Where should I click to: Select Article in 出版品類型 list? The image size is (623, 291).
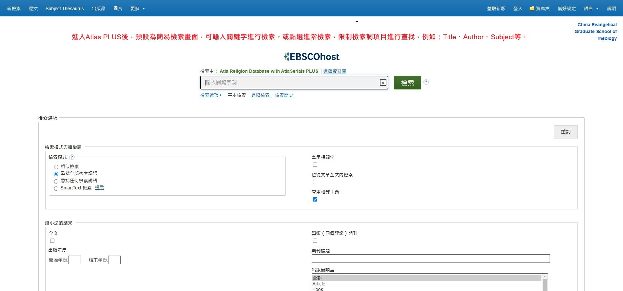[427, 284]
